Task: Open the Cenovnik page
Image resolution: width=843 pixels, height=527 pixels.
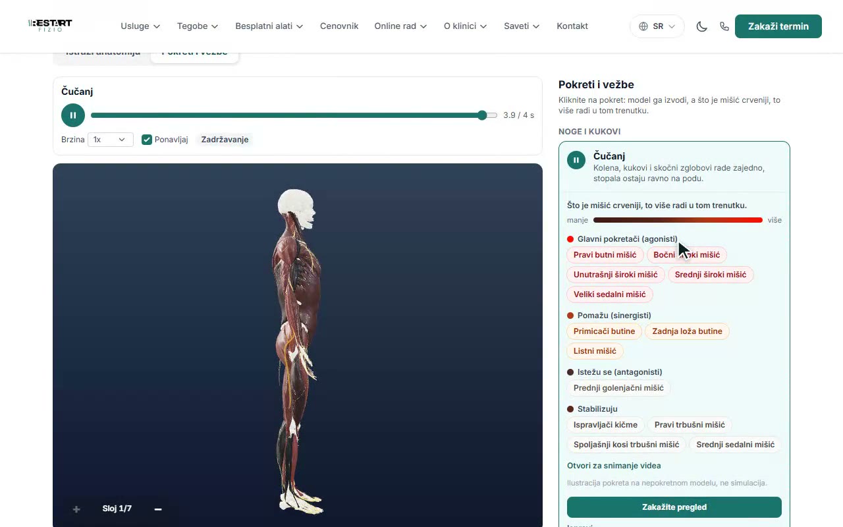Action: (339, 26)
